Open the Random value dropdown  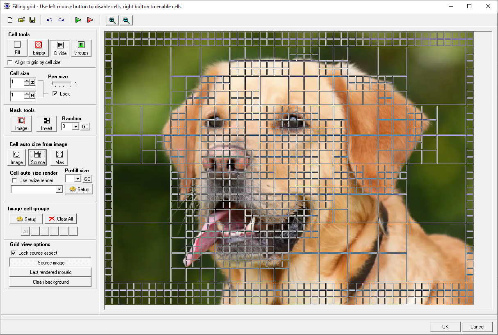(x=75, y=126)
